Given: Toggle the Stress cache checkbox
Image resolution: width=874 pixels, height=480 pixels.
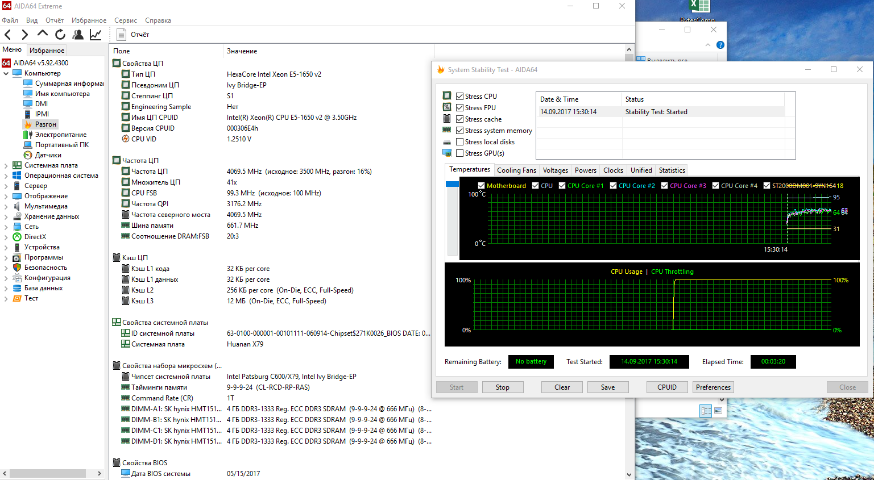Looking at the screenshot, I should (460, 119).
